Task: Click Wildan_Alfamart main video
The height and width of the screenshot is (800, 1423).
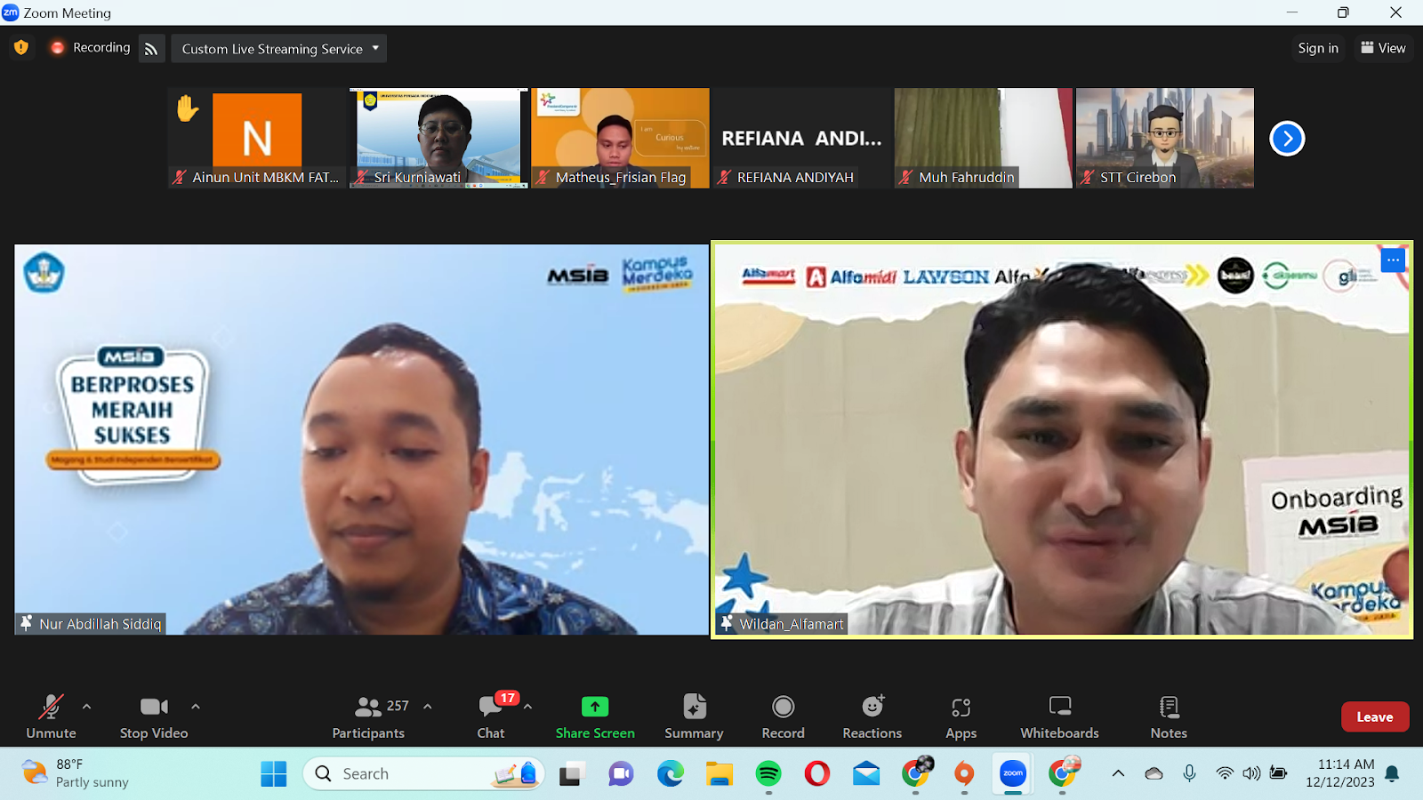Action: [x=1062, y=439]
